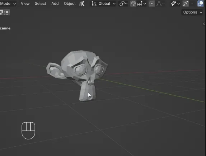Click the striped crescent icon beside Object menu
Viewport: 206px width, 156px height.
pyautogui.click(x=82, y=4)
